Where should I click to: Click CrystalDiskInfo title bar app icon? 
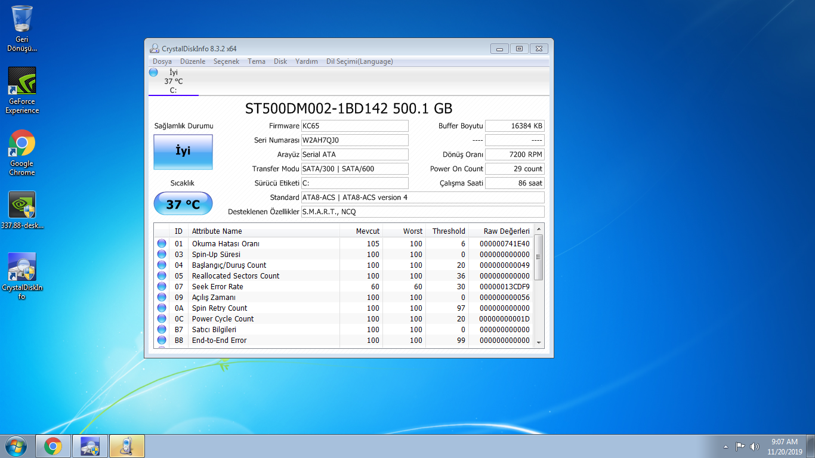coord(155,48)
